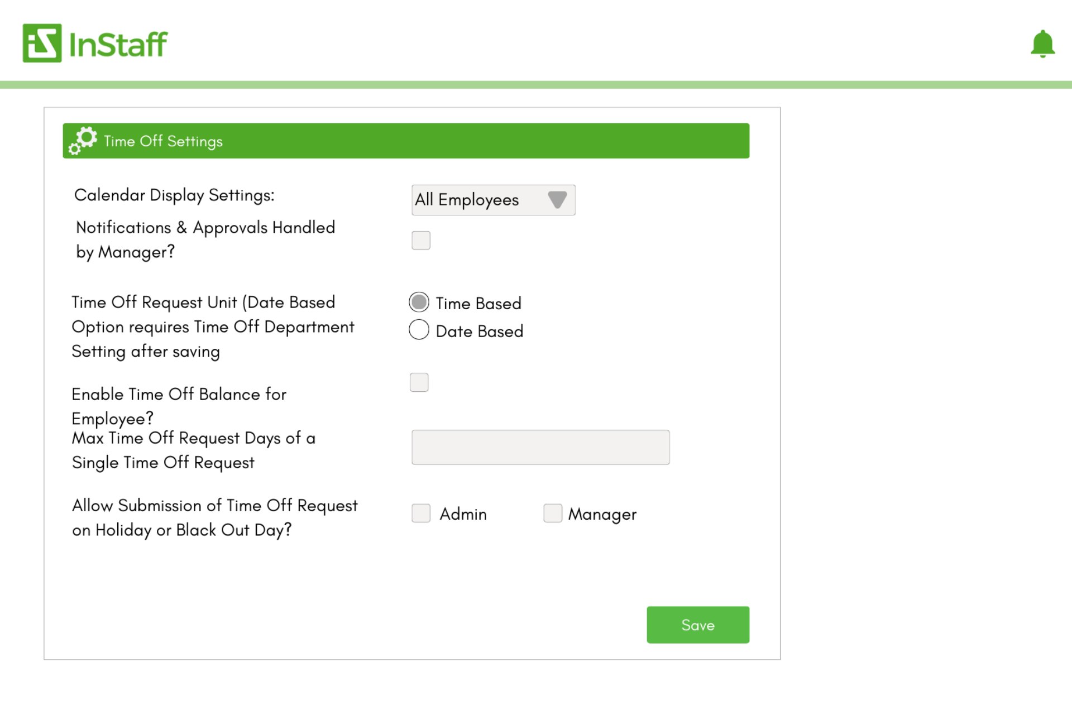This screenshot has width=1072, height=715.
Task: Enable Time Off Balance for Employee checkbox
Action: pos(419,382)
